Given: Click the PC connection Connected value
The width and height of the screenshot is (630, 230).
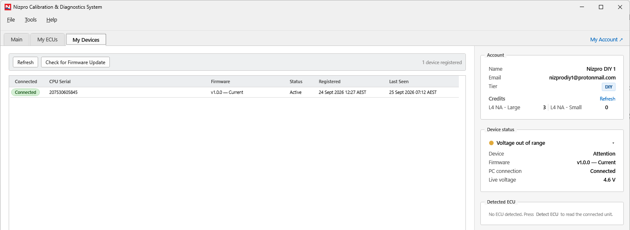Looking at the screenshot, I should pyautogui.click(x=603, y=171).
